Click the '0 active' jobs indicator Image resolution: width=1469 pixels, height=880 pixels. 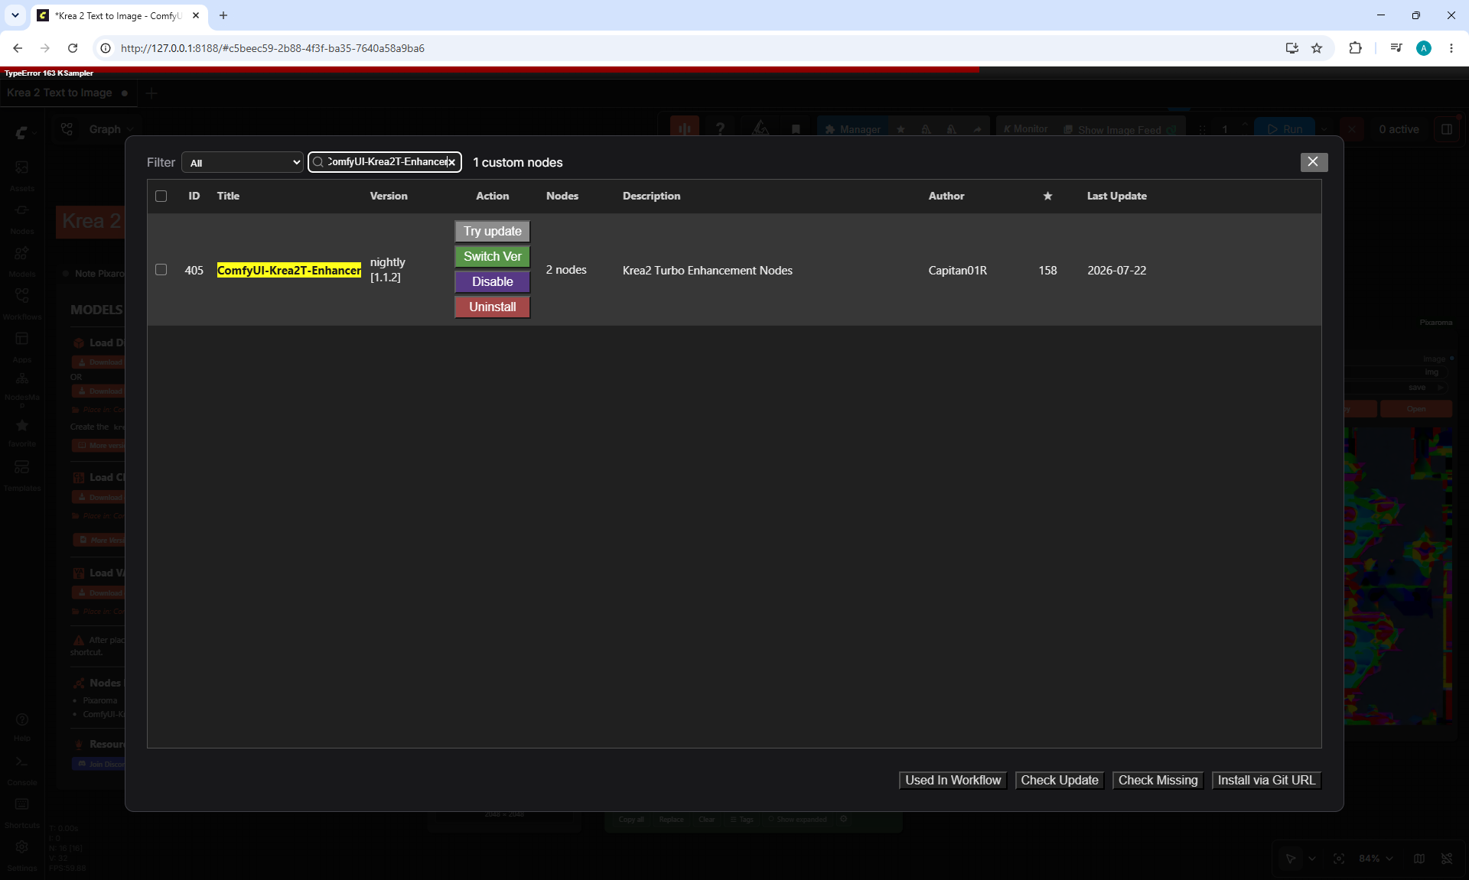[1399, 129]
